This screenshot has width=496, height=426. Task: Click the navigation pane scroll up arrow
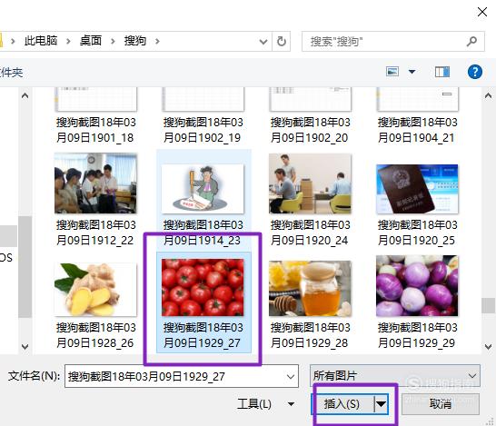click(25, 95)
